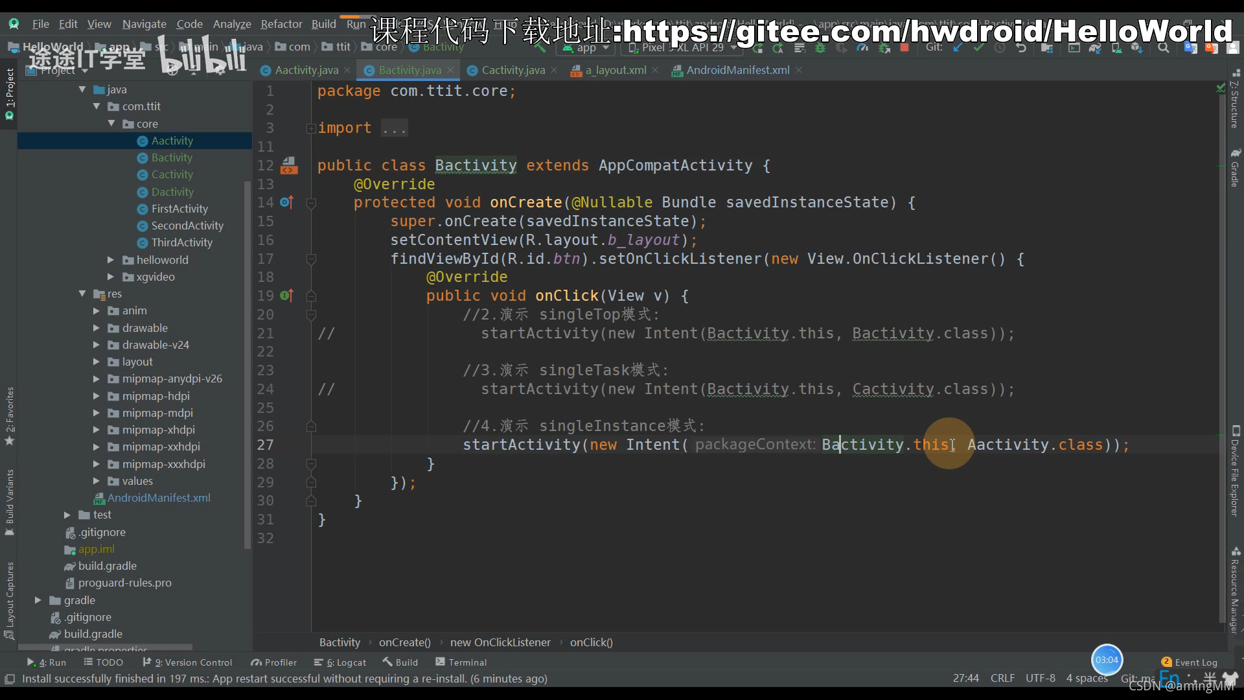The height and width of the screenshot is (700, 1244).
Task: Open the SDK Manager icon
Action: 1137,48
